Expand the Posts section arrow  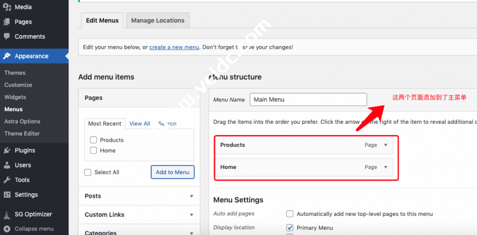tap(191, 196)
